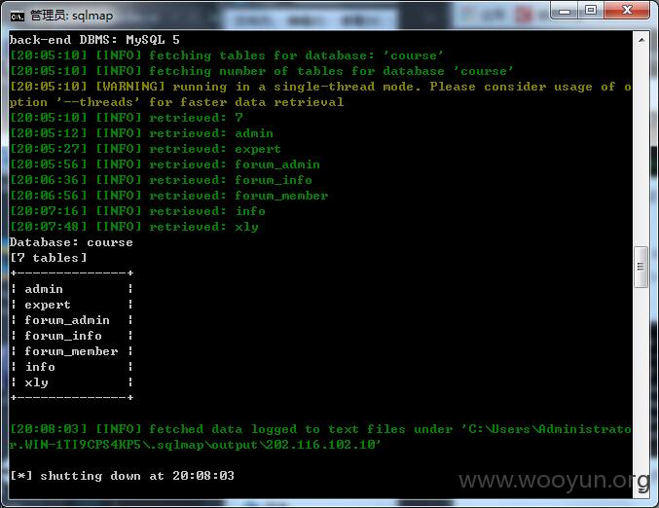Click the scrollbar up arrow
Screen dimensions: 659x508
pos(641,40)
